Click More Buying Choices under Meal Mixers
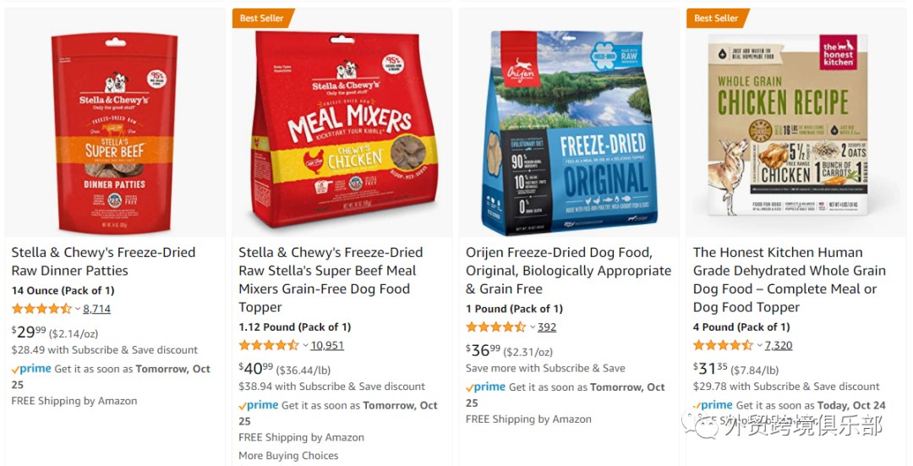This screenshot has height=466, width=913. click(x=288, y=456)
